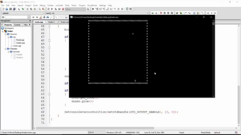The image size is (241, 135).
Task: Switch to the Symbols management tab
Action: pos(17,25)
